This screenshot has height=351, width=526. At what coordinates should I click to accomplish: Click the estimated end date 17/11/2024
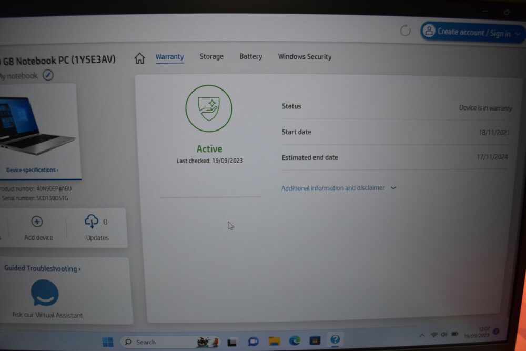[492, 157]
